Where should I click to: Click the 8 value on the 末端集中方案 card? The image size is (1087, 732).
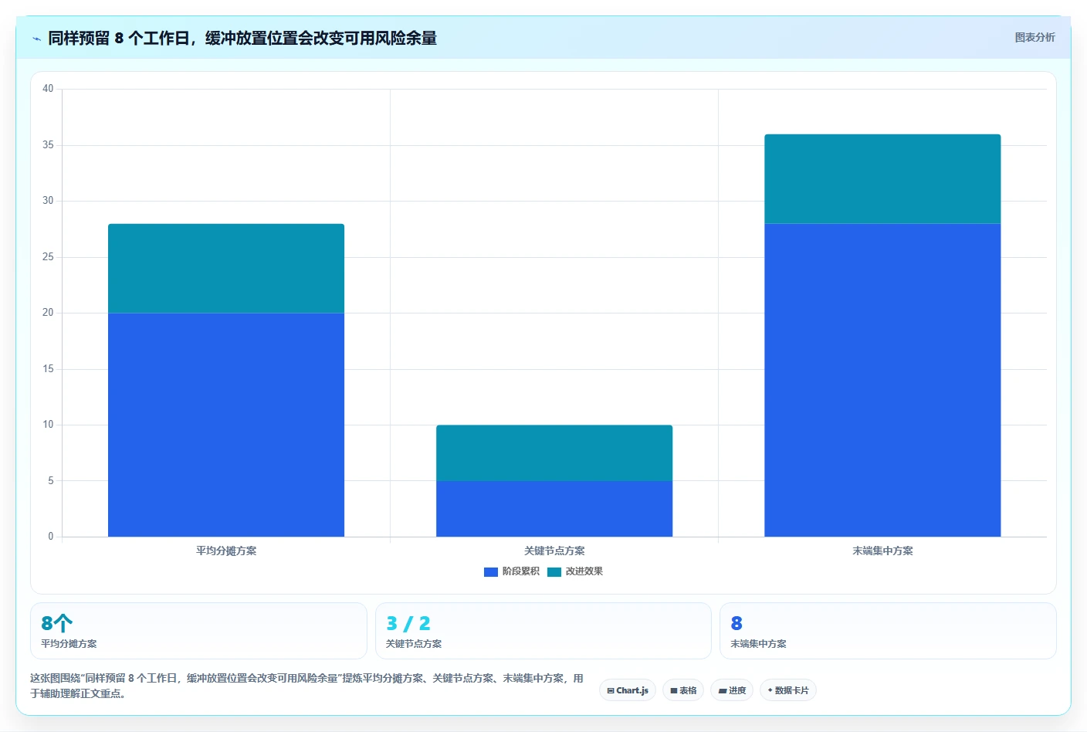737,623
